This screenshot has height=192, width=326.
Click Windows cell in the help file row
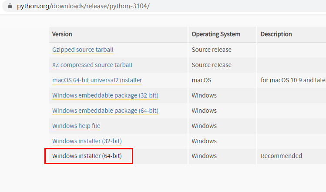tap(204, 126)
